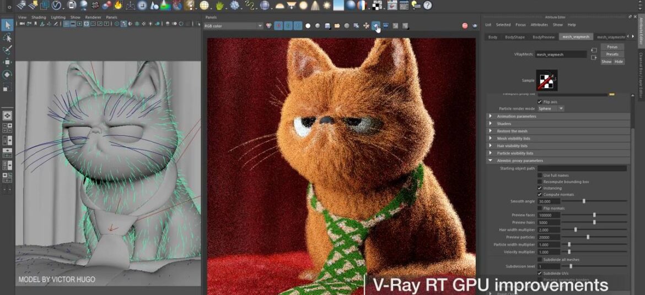The height and width of the screenshot is (295, 645).
Task: Select the paint selection tool
Action: (x=7, y=50)
